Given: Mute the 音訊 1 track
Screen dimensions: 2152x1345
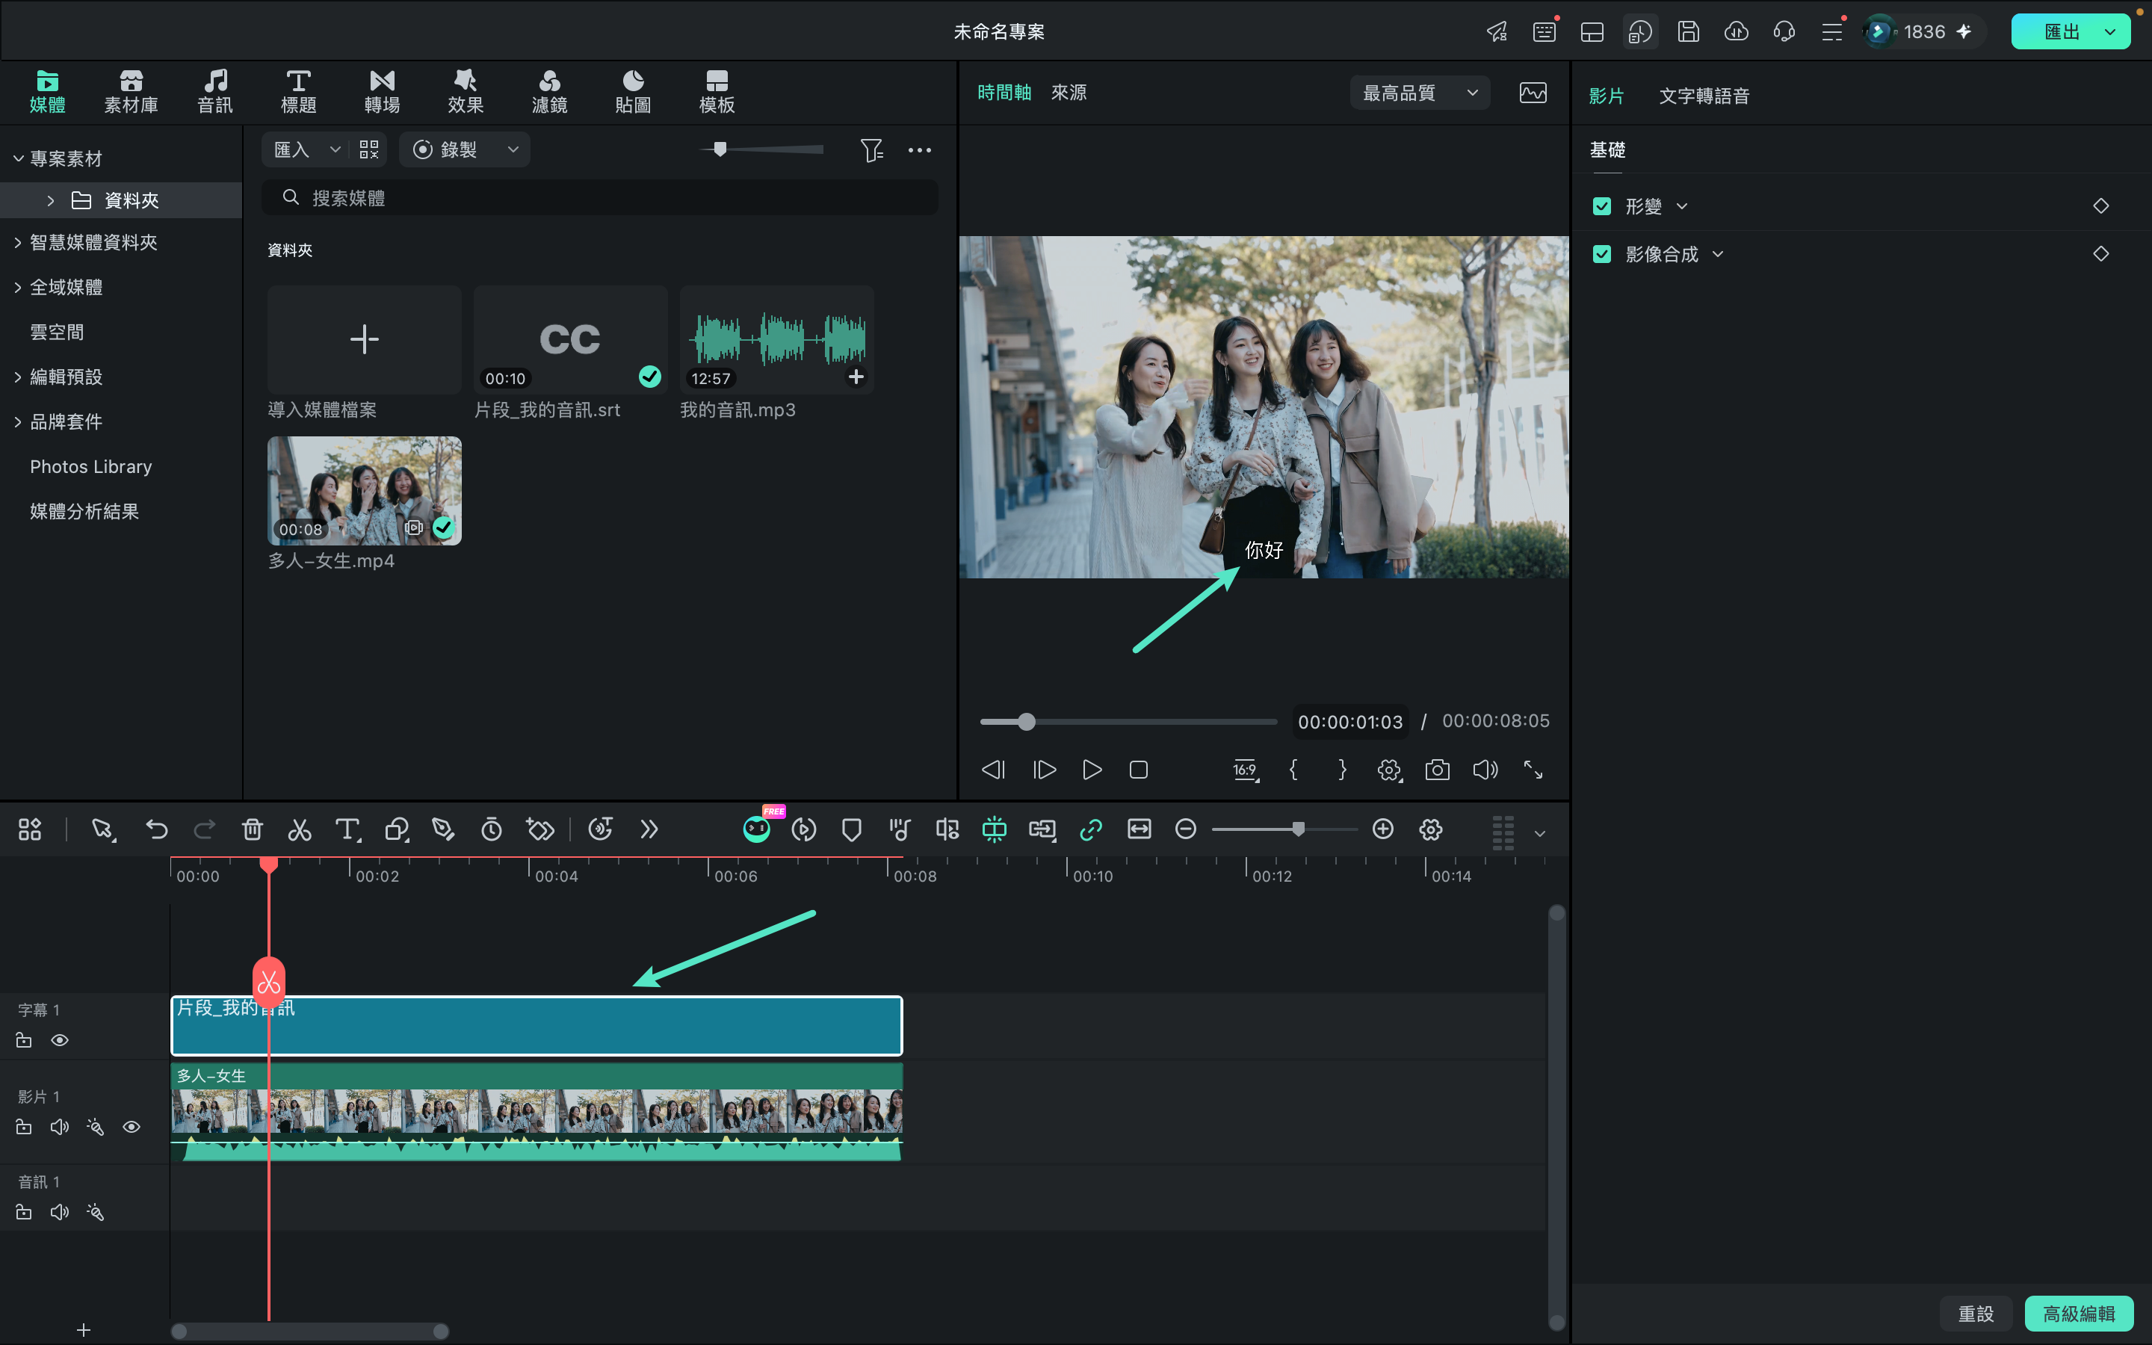Looking at the screenshot, I should click(x=60, y=1213).
